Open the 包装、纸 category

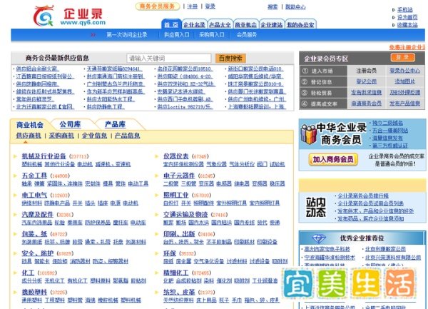34,234
